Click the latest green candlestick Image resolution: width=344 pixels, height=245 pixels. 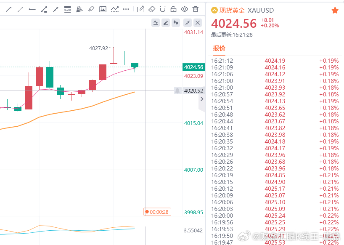coord(135,65)
